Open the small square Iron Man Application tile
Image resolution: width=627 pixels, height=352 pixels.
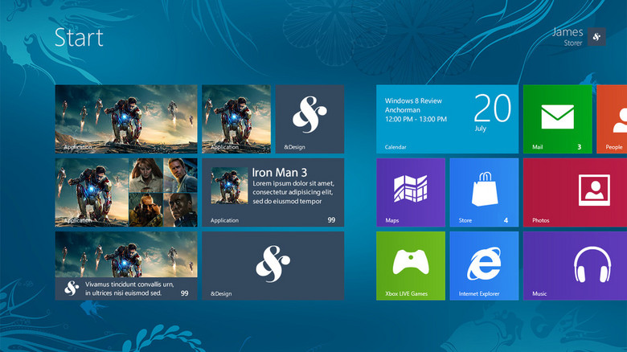(x=236, y=119)
